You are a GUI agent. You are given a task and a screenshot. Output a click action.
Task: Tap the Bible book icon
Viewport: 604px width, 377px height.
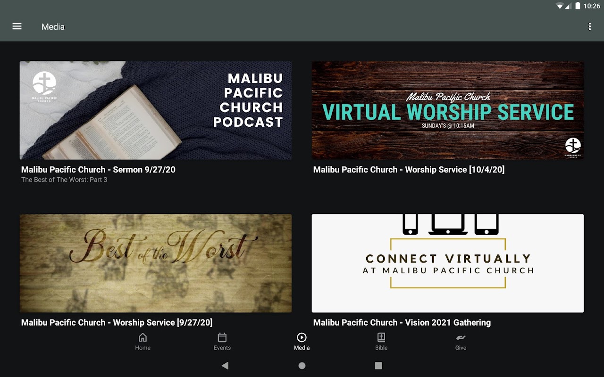381,337
